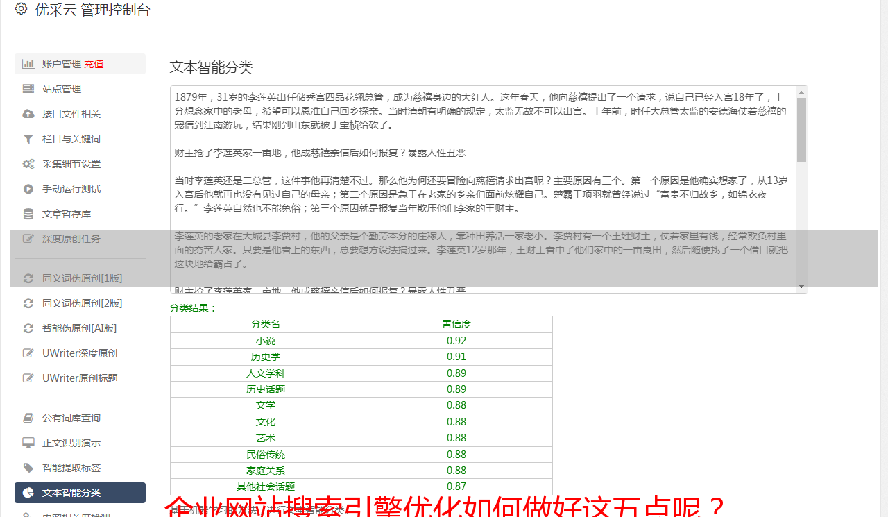This screenshot has width=888, height=517.
Task: Click the 栏目与关键词 filter icon
Action: point(28,139)
